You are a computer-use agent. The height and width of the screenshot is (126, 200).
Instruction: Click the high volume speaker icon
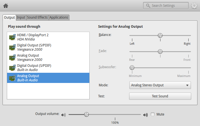click(x=145, y=115)
